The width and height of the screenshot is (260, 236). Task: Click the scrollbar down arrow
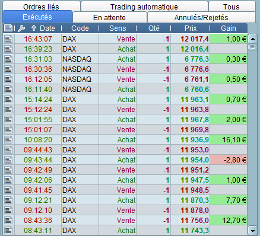point(252,231)
